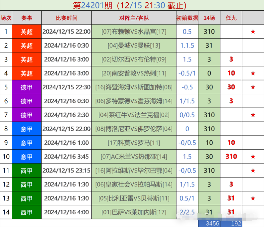The width and height of the screenshot is (264, 227).
Task: Click the star in 莱红牛VS法兰克福 row
Action: tap(253, 115)
